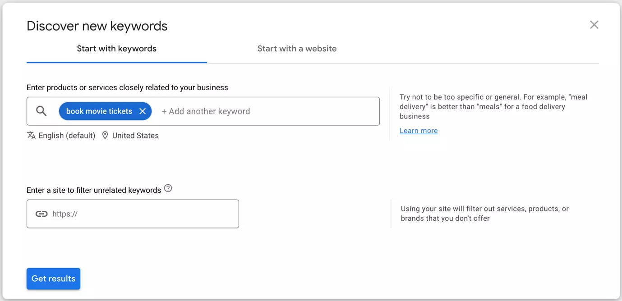Click the magnifier search icon in keyword box
Screen dimensions: 622x301
(41, 111)
